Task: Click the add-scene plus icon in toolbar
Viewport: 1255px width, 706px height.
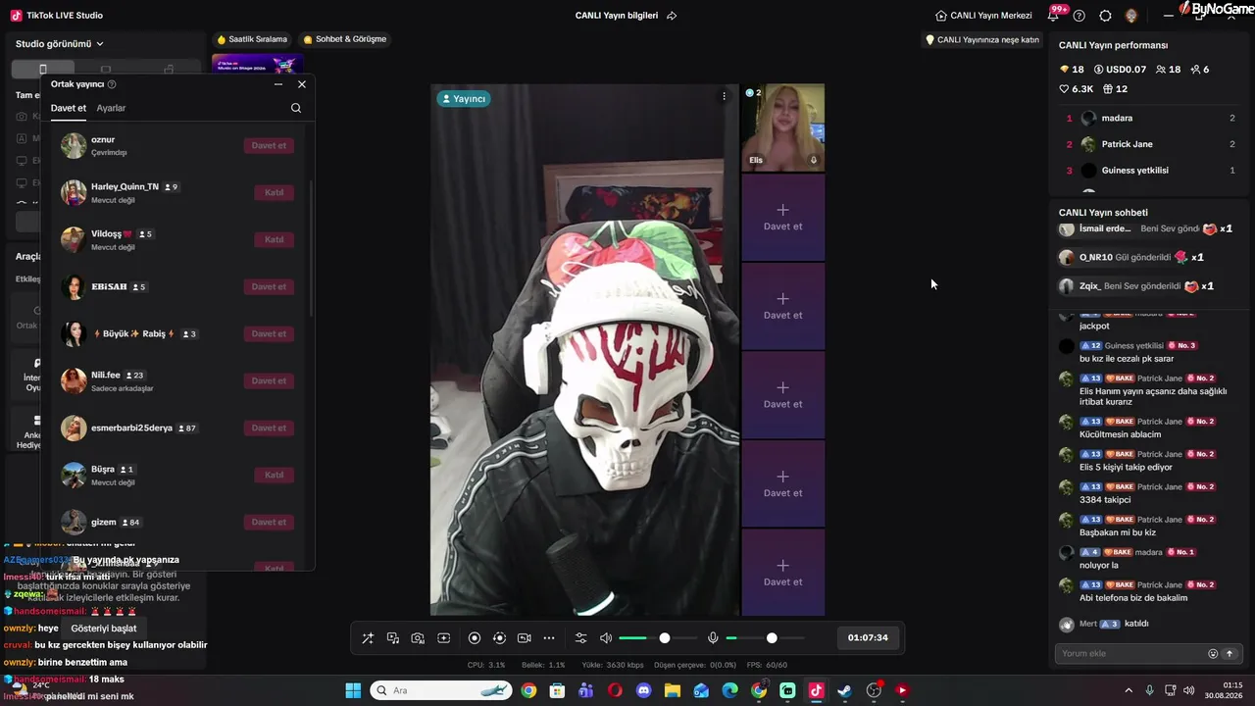Action: pos(443,638)
